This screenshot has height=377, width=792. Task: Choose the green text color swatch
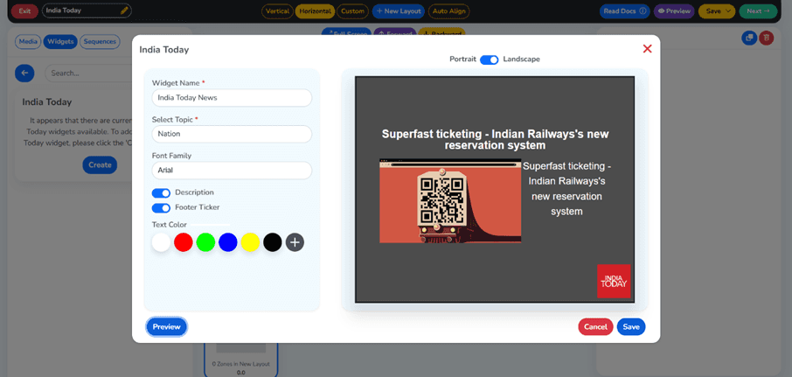tap(205, 242)
